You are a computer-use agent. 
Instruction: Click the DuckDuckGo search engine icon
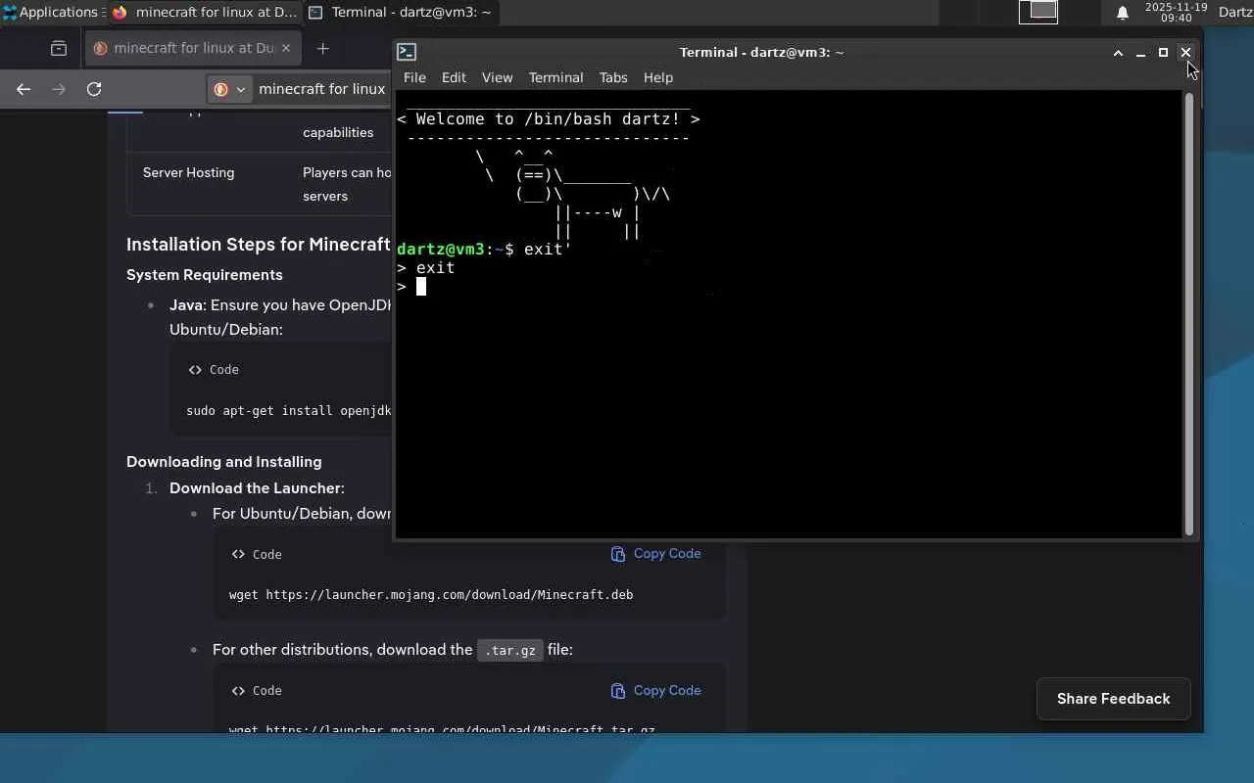tap(220, 89)
